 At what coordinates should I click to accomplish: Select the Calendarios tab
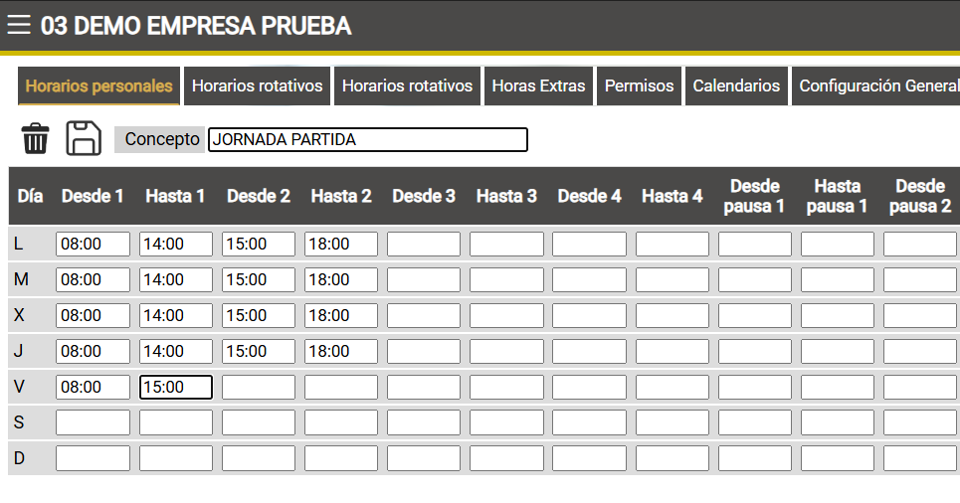tap(736, 85)
